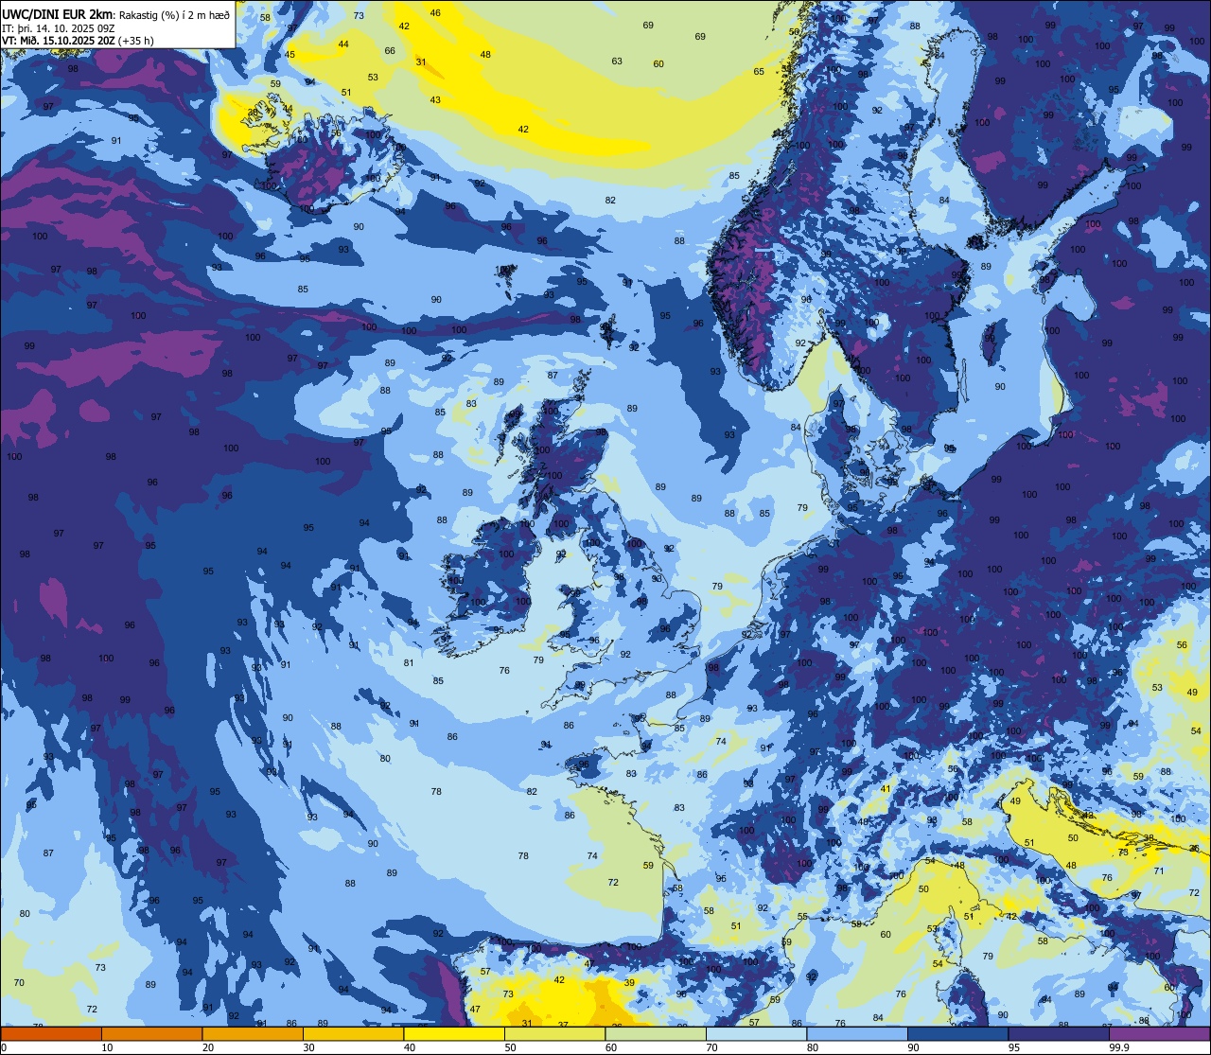Click the 50–60 yellow-green legend swatch

pyautogui.click(x=554, y=1033)
